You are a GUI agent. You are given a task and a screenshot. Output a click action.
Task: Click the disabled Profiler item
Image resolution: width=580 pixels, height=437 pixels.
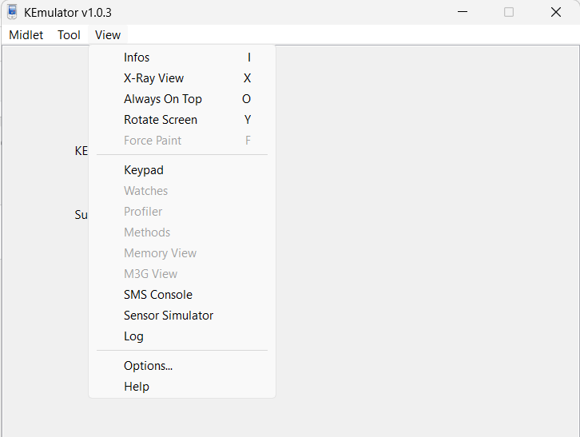[x=143, y=212]
